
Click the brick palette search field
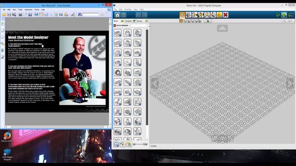[139, 25]
